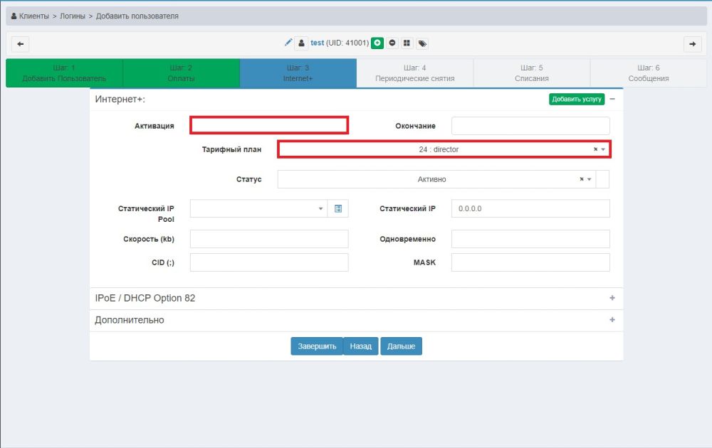This screenshot has width=712, height=448.
Task: Click the Назад button
Action: pos(360,346)
